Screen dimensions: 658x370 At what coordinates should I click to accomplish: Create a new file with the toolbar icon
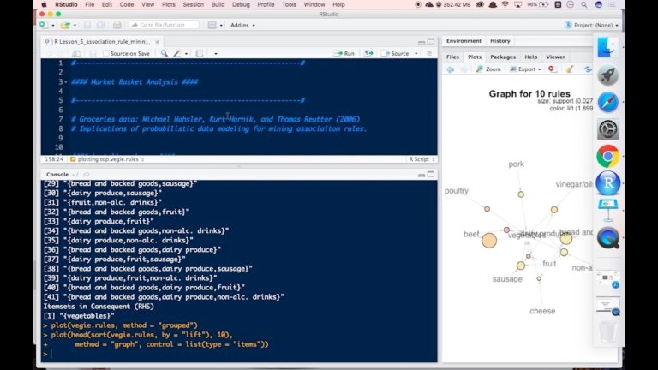tap(43, 25)
